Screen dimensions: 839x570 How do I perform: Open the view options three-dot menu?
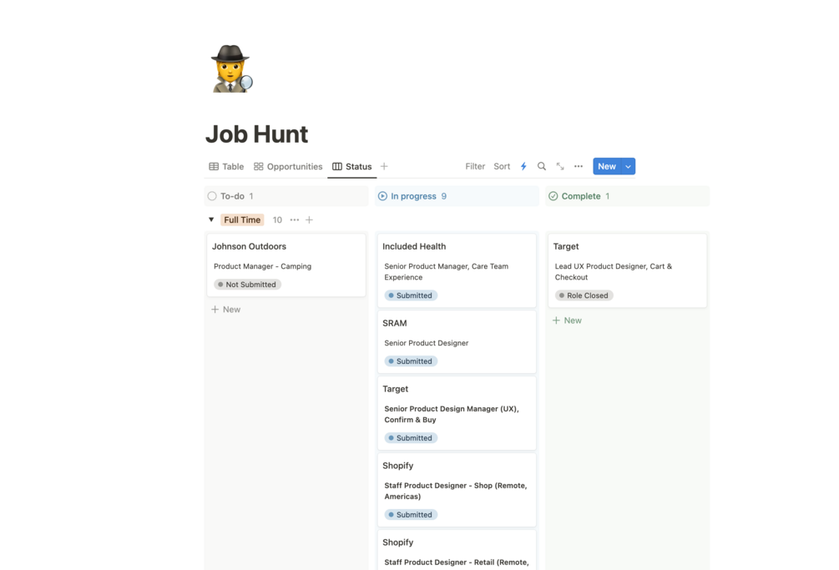tap(579, 166)
